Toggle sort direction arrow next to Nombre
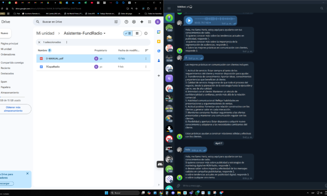The height and width of the screenshot is (196, 327). [49, 50]
